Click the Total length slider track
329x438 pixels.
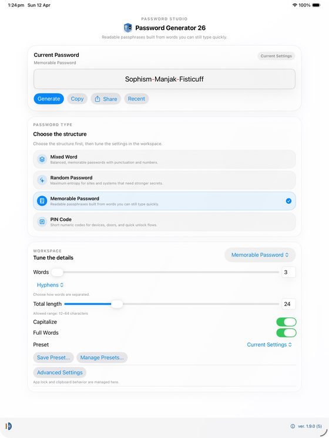pyautogui.click(x=172, y=304)
